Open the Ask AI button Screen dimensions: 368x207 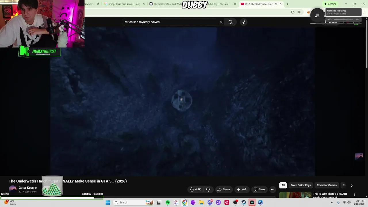241,189
